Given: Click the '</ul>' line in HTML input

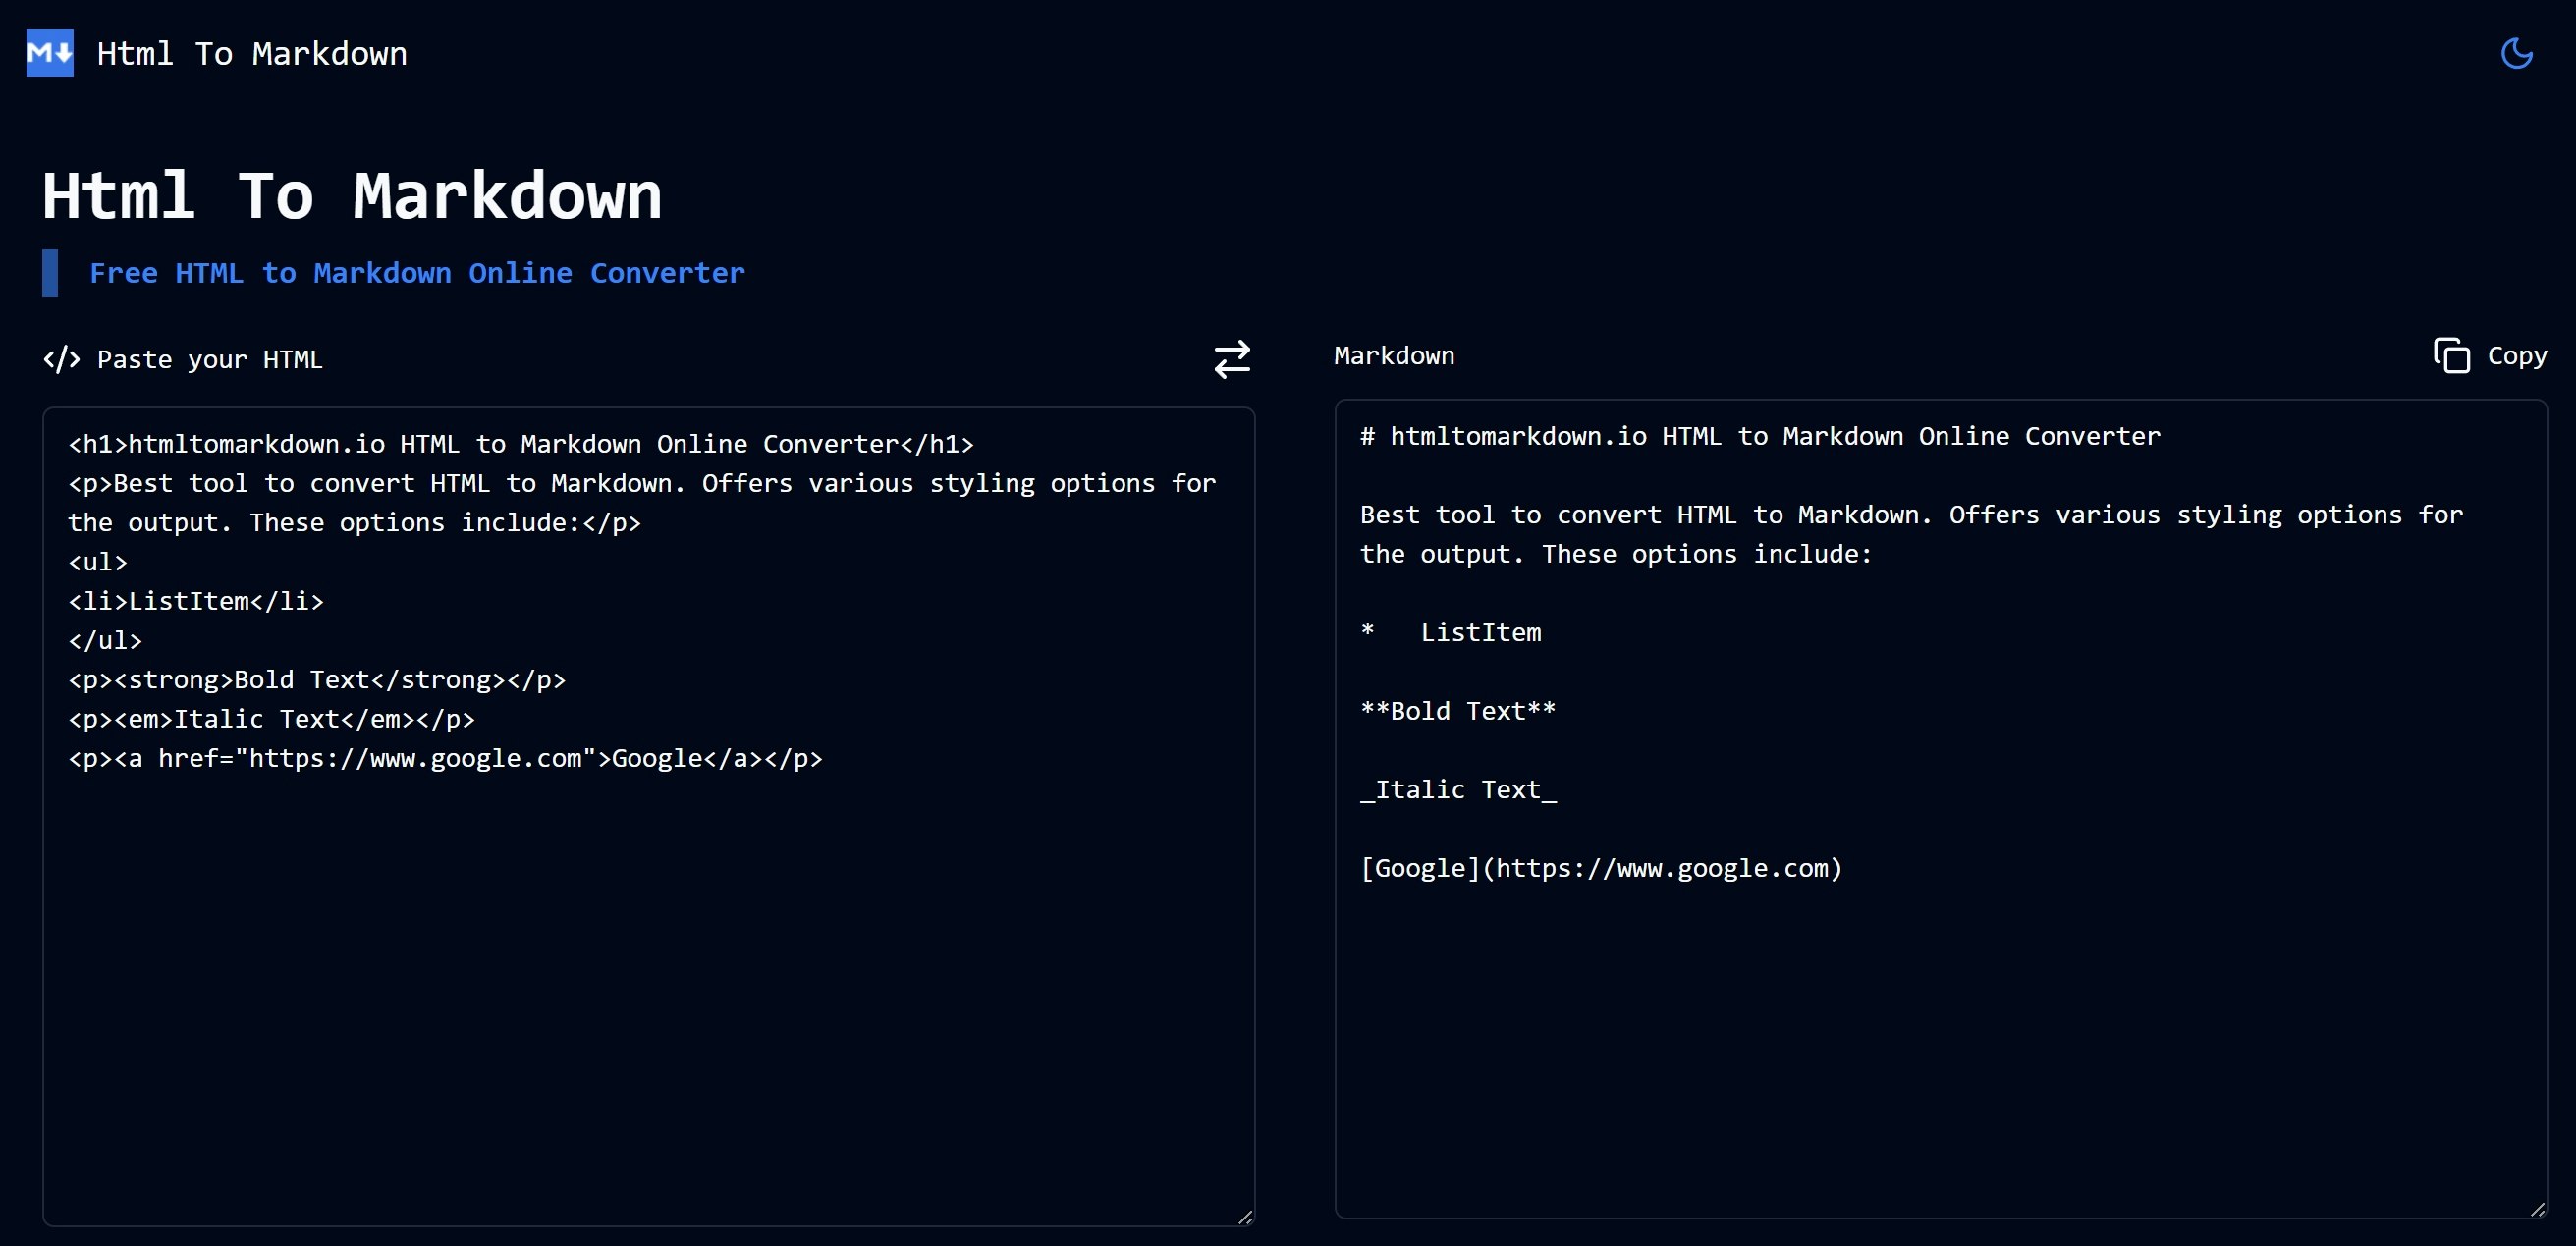Looking at the screenshot, I should point(104,640).
